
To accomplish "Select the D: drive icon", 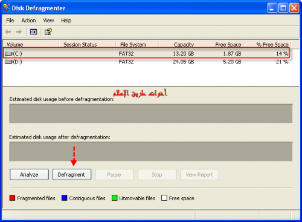I will [8, 62].
